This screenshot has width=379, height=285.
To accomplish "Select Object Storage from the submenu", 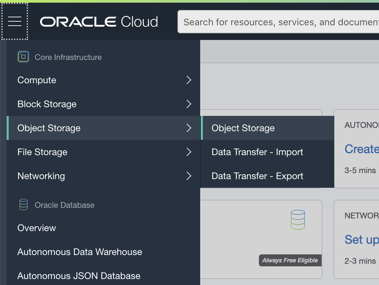I will click(x=243, y=128).
